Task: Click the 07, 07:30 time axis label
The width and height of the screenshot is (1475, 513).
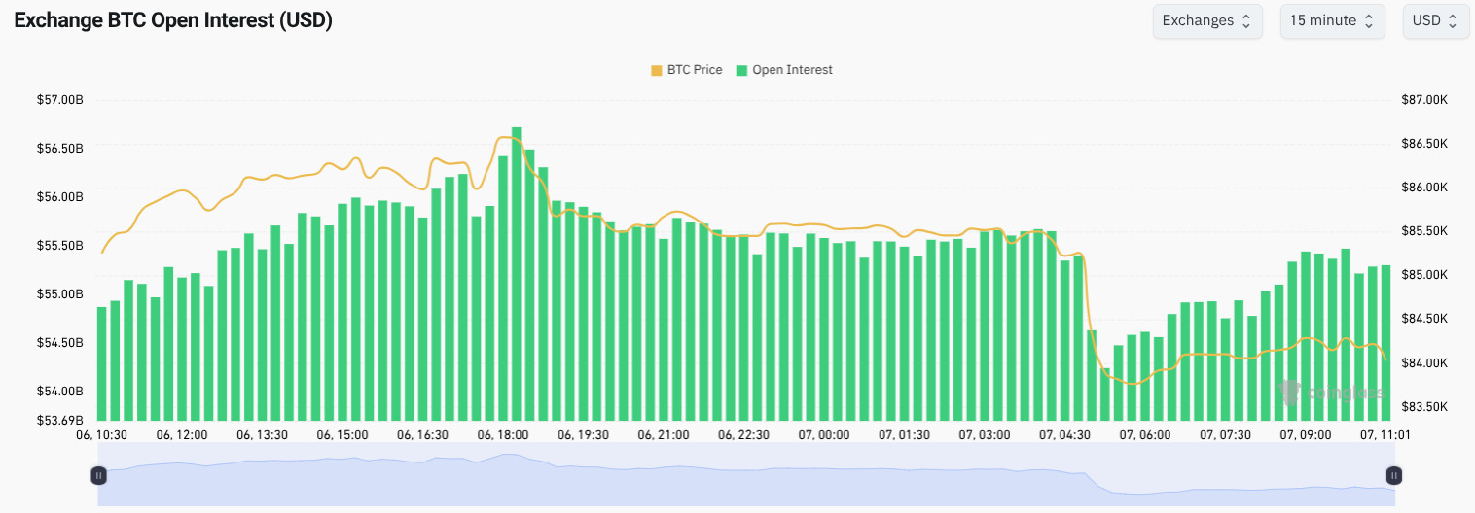Action: pos(1225,436)
